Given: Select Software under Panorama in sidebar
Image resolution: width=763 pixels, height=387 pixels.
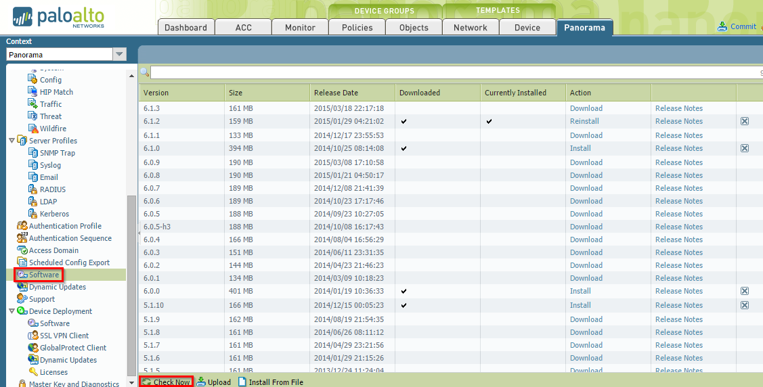Looking at the screenshot, I should 44,275.
